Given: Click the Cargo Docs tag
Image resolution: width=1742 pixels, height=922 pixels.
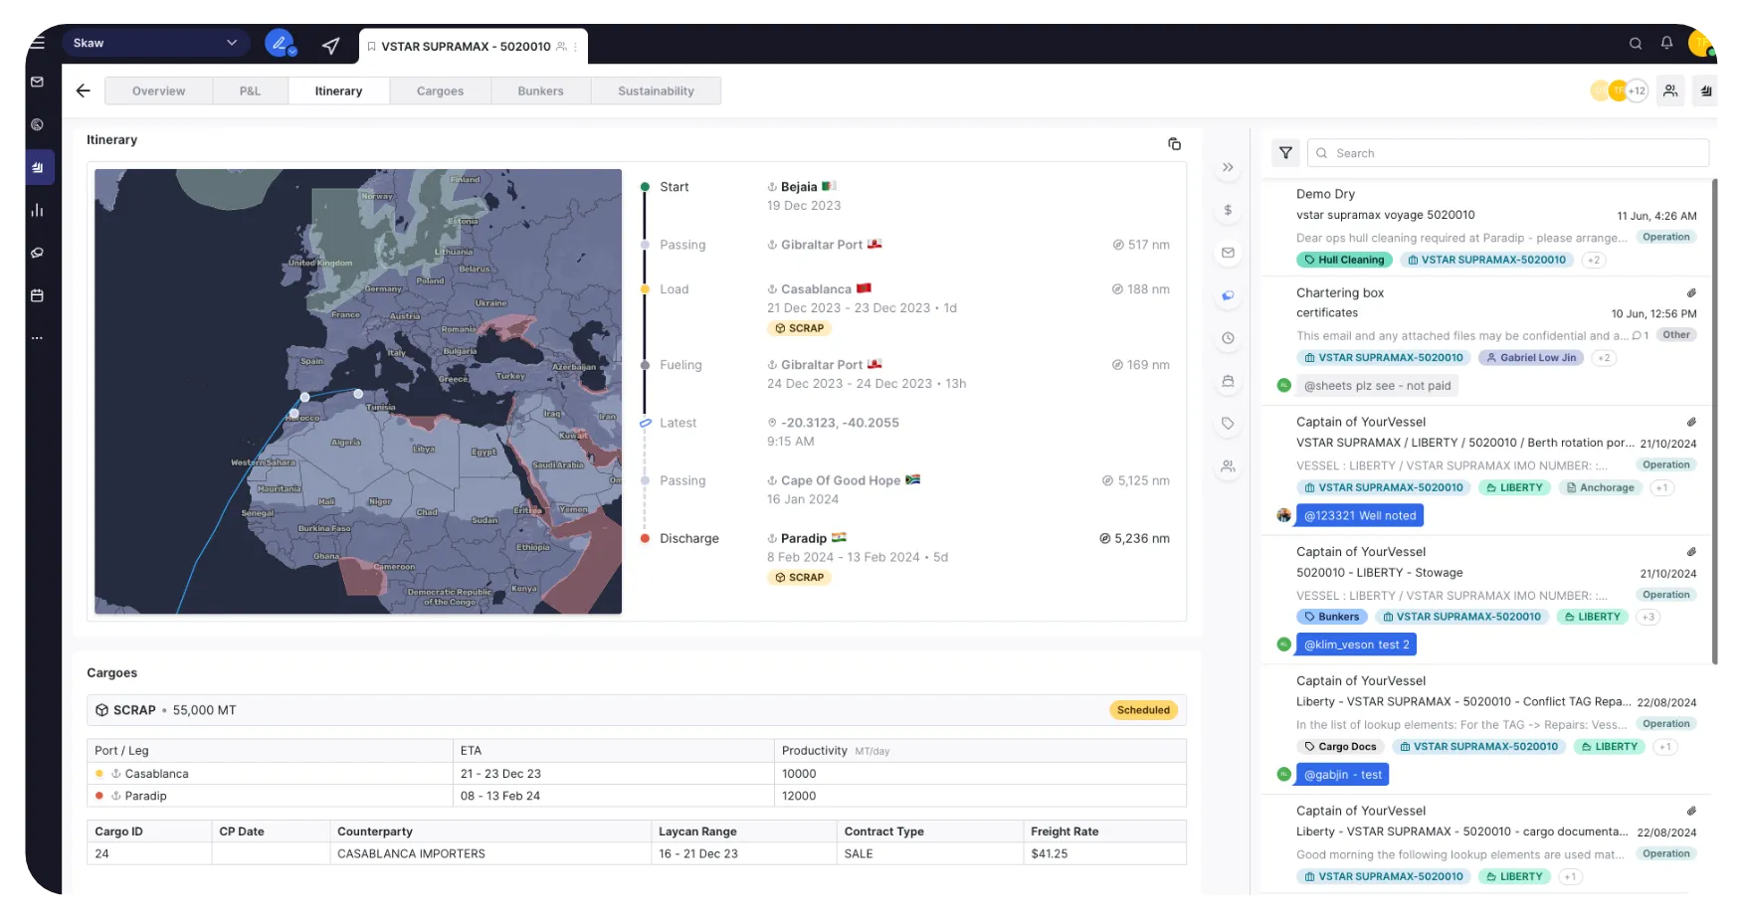Looking at the screenshot, I should (1340, 747).
